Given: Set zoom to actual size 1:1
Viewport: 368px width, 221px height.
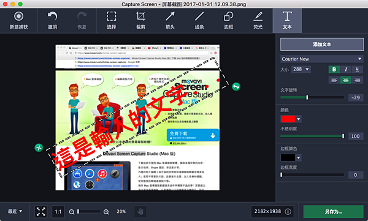Looking at the screenshot, I should point(58,212).
